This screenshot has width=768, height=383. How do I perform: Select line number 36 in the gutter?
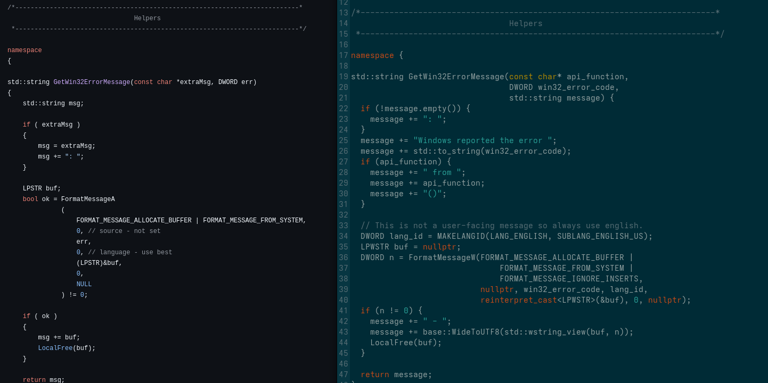343,257
